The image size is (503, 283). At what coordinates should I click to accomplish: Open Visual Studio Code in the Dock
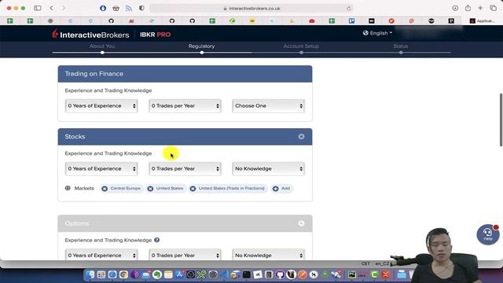click(224, 274)
